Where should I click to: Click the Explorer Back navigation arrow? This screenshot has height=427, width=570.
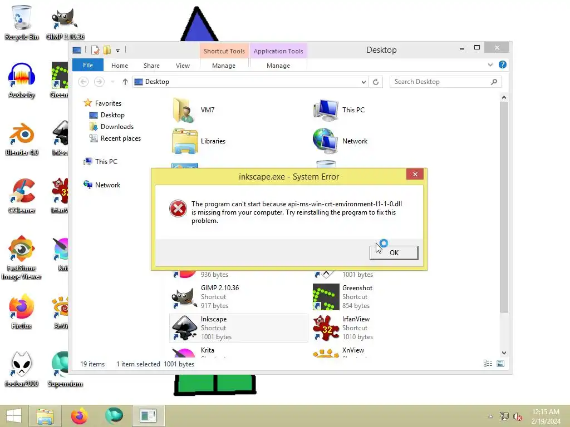coord(83,82)
